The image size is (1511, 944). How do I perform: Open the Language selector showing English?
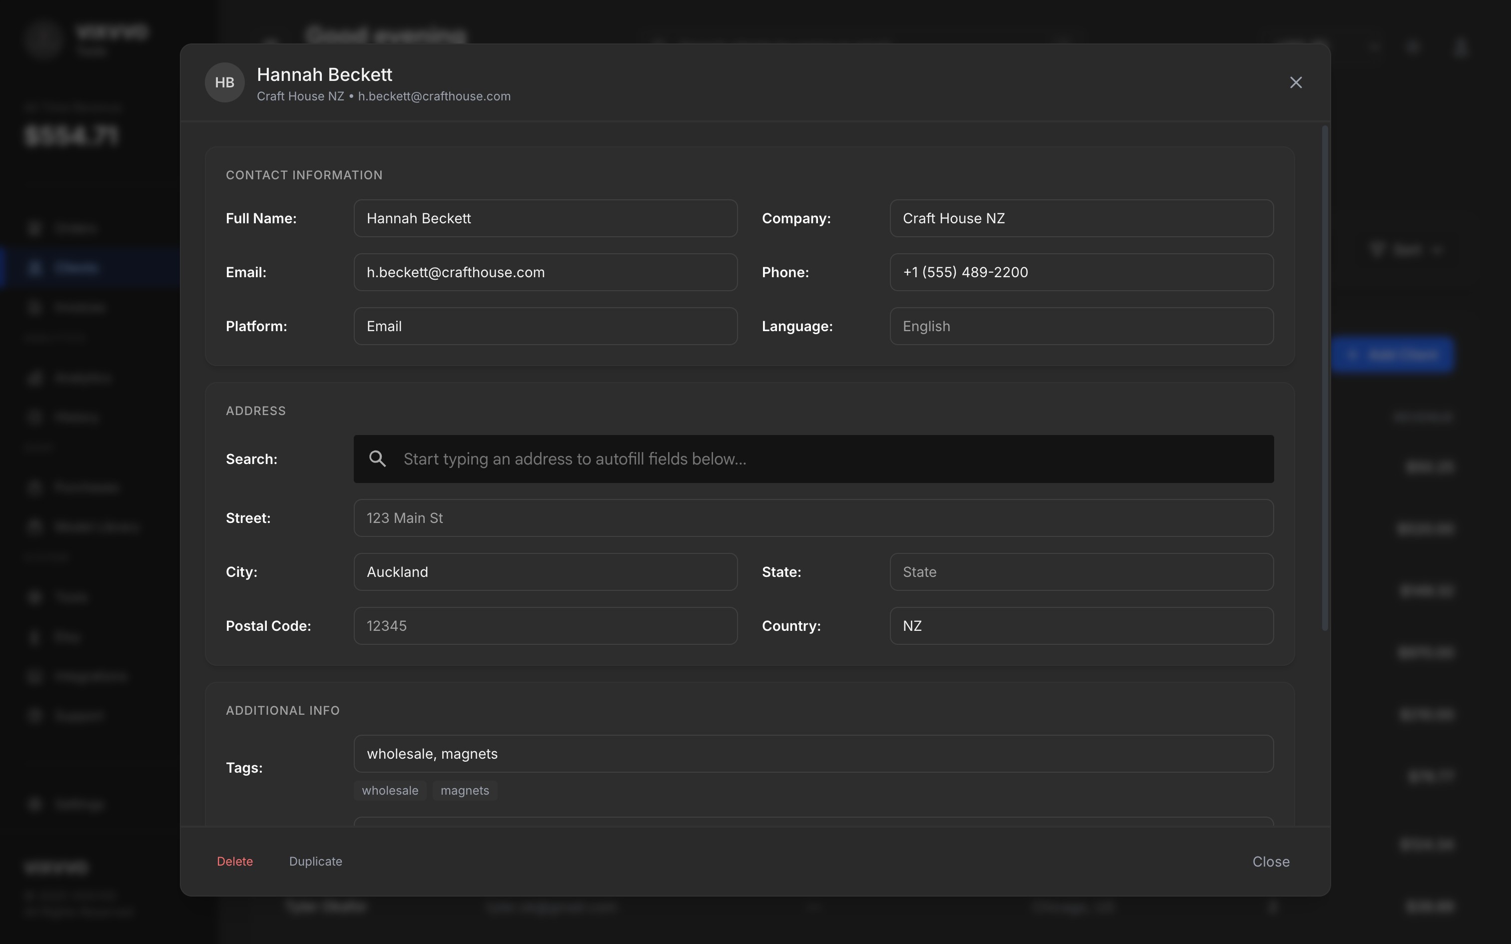pyautogui.click(x=1081, y=325)
